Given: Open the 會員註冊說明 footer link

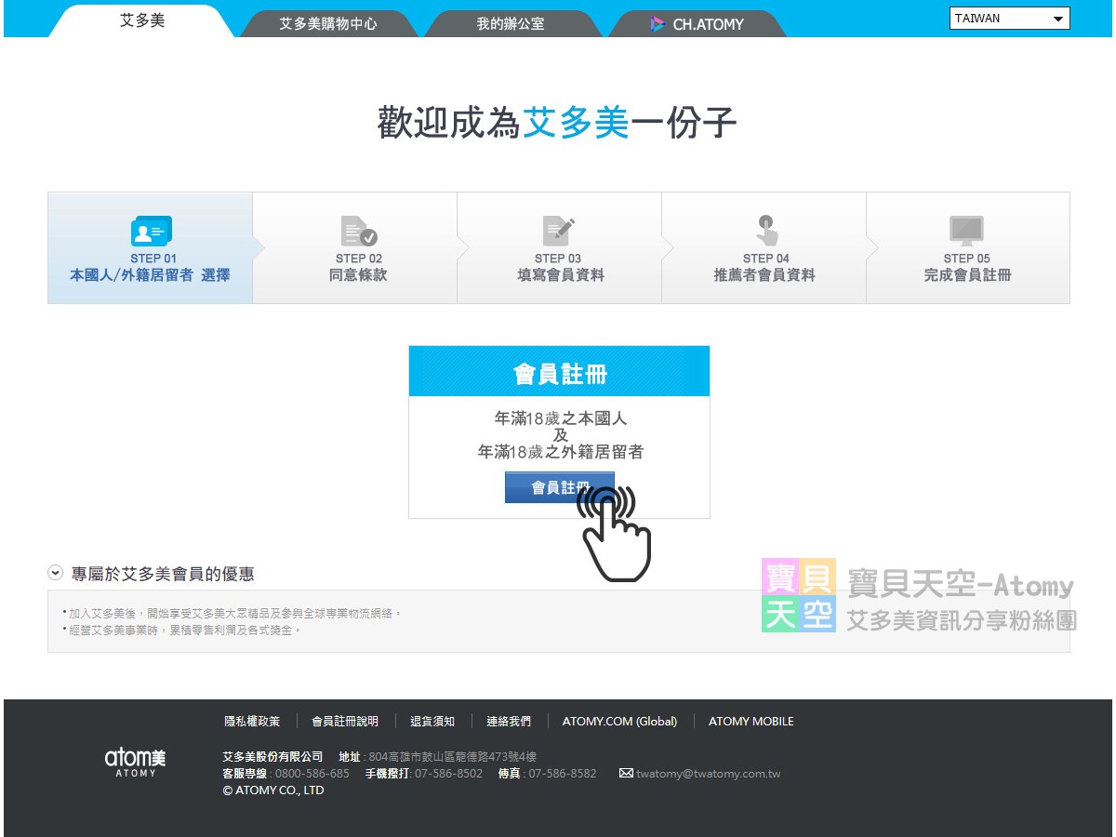Looking at the screenshot, I should 345,722.
